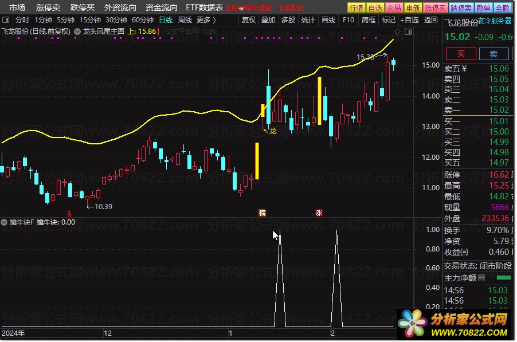This screenshot has width=517, height=342.
Task: Expand the 龙头凤尾主图 indicator dropdown
Action: (77, 32)
